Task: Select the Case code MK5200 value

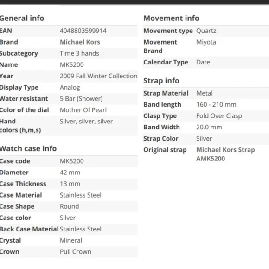Action: (x=72, y=161)
